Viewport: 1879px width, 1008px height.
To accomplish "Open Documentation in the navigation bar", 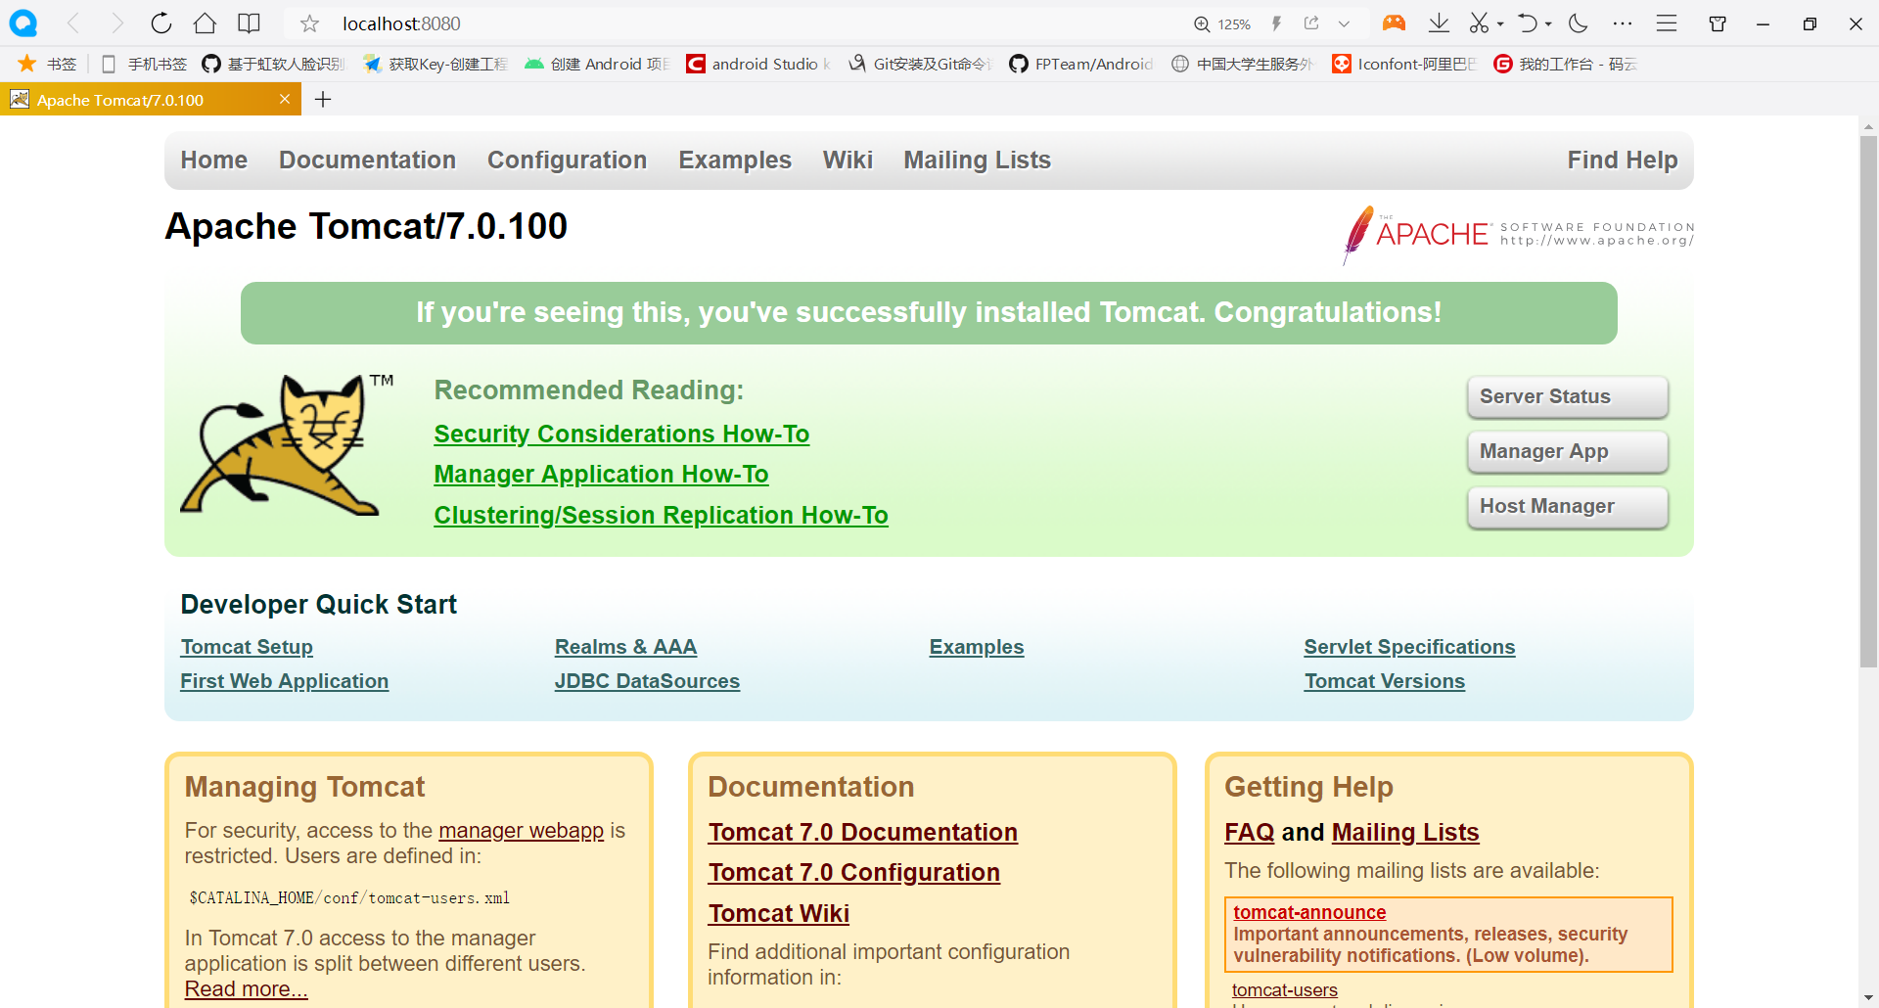I will pyautogui.click(x=367, y=160).
